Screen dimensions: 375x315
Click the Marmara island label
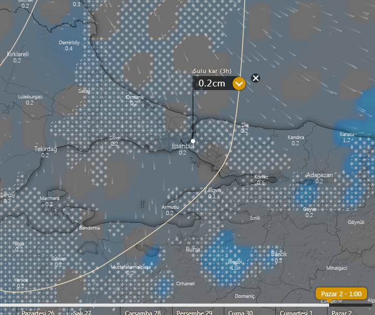[50, 198]
